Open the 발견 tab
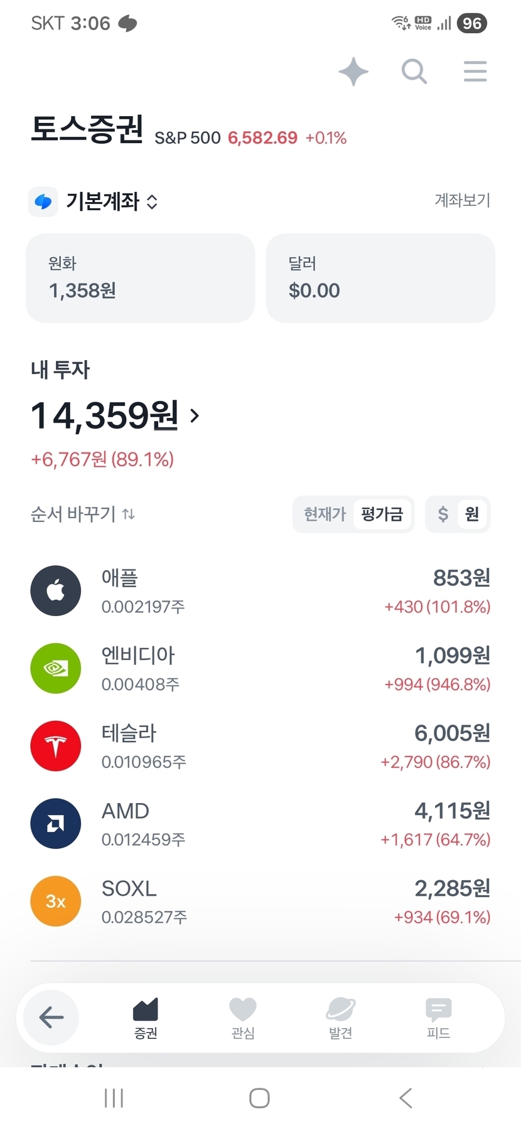The image size is (521, 1128). pyautogui.click(x=340, y=1018)
